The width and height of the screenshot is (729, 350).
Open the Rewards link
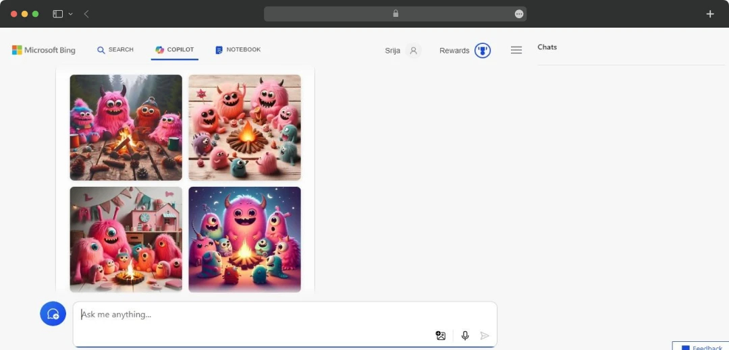point(454,51)
